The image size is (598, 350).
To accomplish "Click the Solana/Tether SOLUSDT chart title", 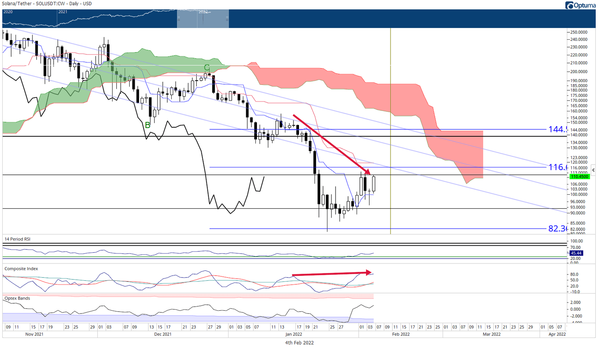I will click(47, 4).
